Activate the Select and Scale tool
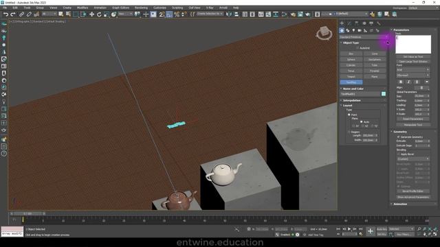The image size is (440, 247). 107,14
